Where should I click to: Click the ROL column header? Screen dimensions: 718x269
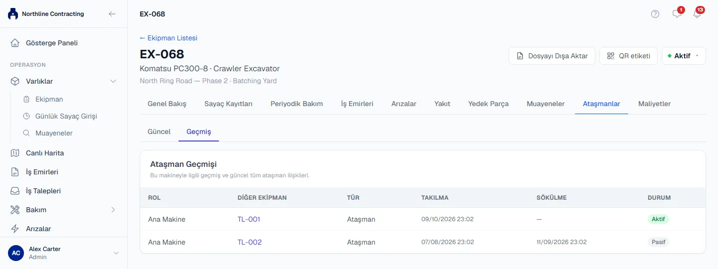154,198
